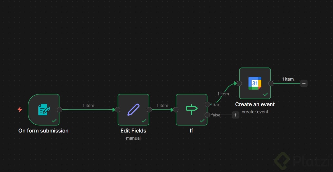Open the Google Calendar Create an event node

(255, 83)
